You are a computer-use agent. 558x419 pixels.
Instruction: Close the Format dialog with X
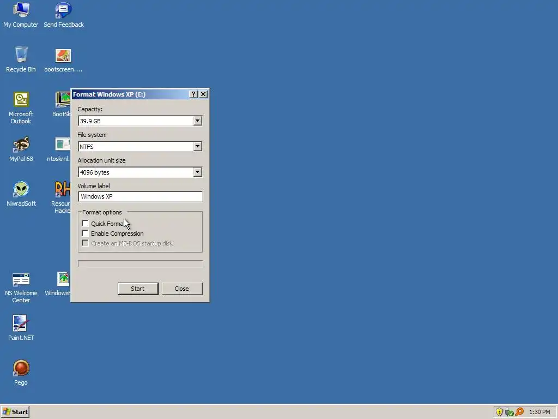(x=203, y=94)
